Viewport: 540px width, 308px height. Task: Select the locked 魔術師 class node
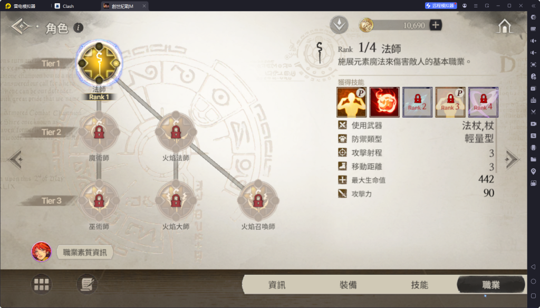click(x=99, y=132)
